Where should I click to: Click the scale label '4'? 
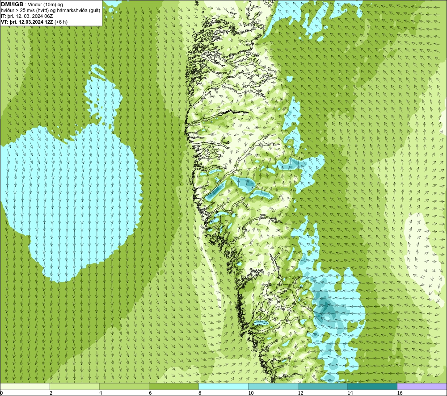101,393
